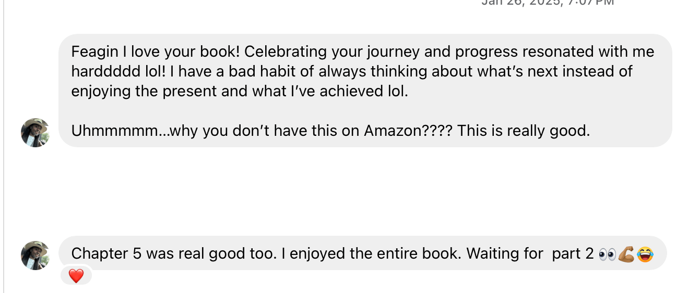
Task: Select the flexed bicep emoji
Action: coord(626,254)
